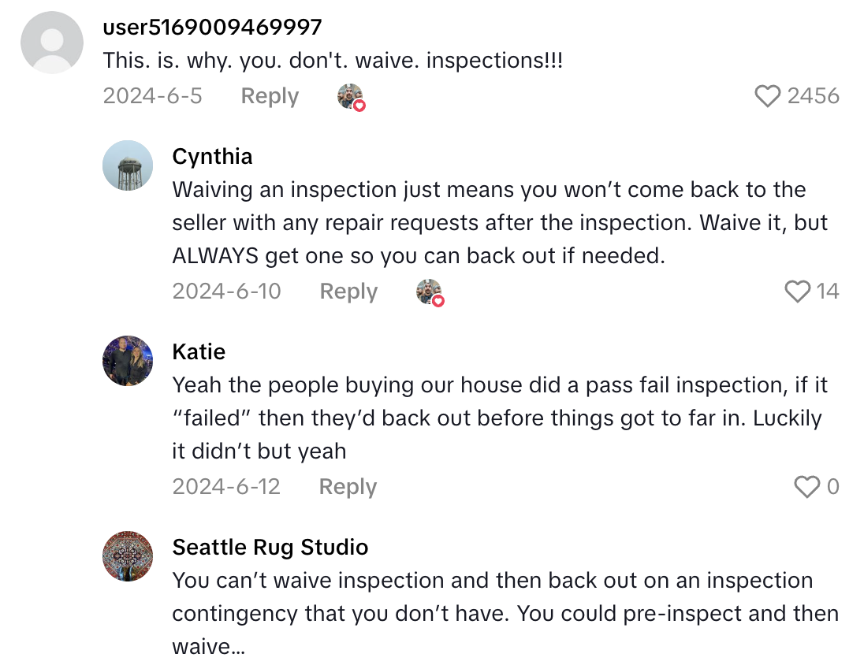Select Cynthia's username
The height and width of the screenshot is (665, 864).
(x=212, y=156)
